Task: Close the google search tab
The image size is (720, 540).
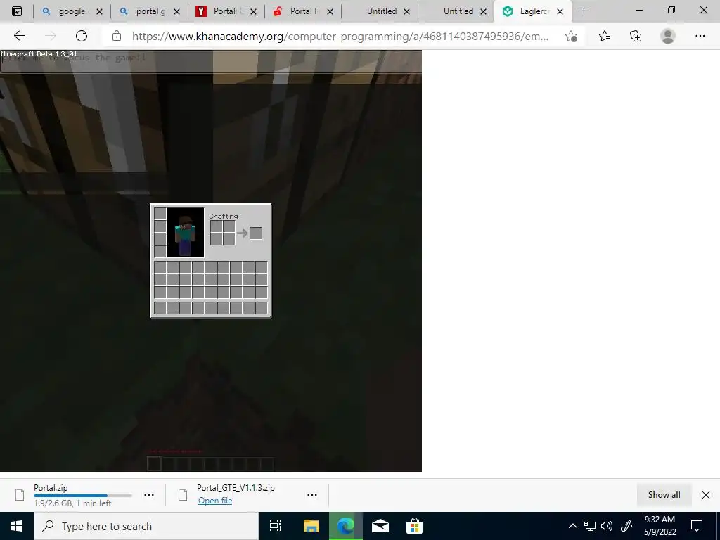Action: (100, 12)
